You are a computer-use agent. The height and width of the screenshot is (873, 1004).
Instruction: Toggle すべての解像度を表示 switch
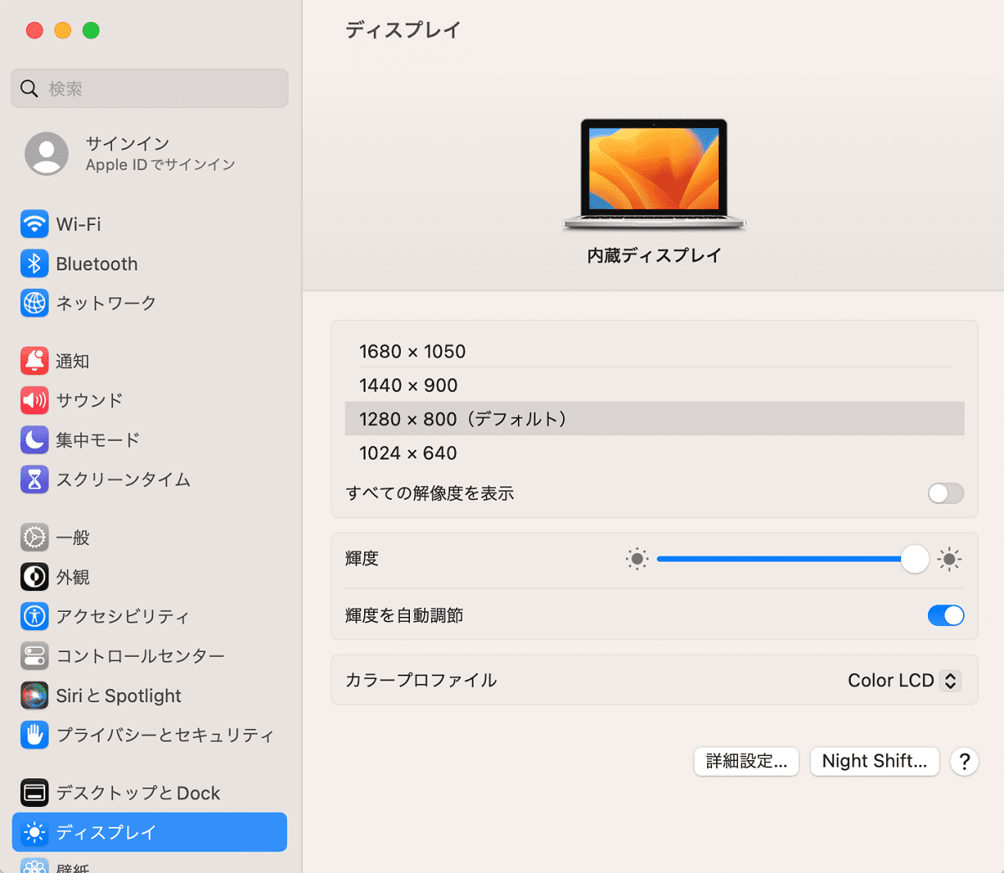(945, 493)
